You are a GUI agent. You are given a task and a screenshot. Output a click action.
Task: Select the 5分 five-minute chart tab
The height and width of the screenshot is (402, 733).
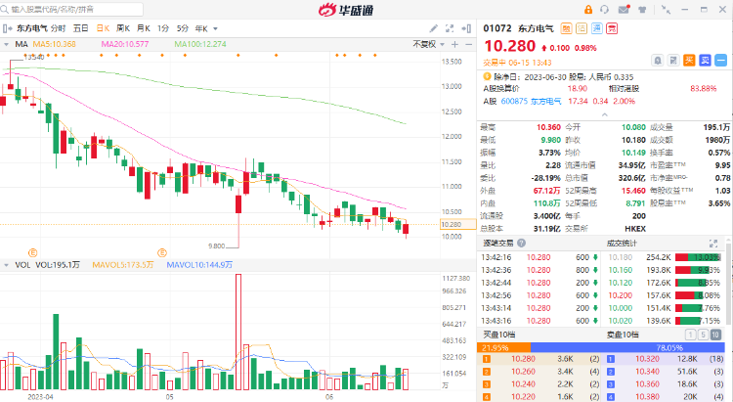[183, 28]
